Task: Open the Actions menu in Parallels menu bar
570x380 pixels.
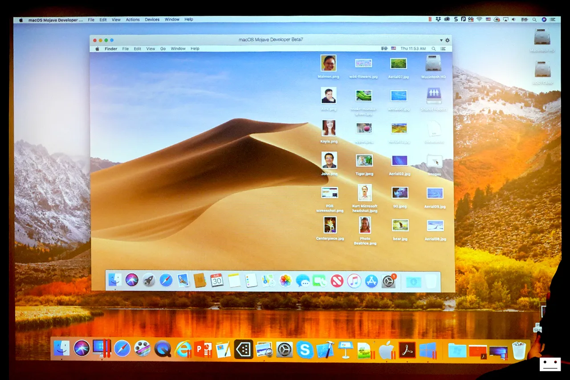Action: [133, 20]
